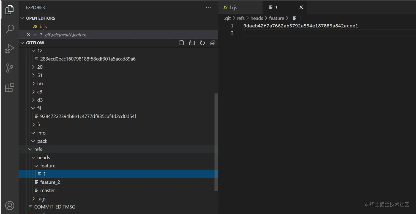Click the file icon next to COMMIT_EDITMSG
Image resolution: width=416 pixels, height=214 pixels.
[31, 207]
